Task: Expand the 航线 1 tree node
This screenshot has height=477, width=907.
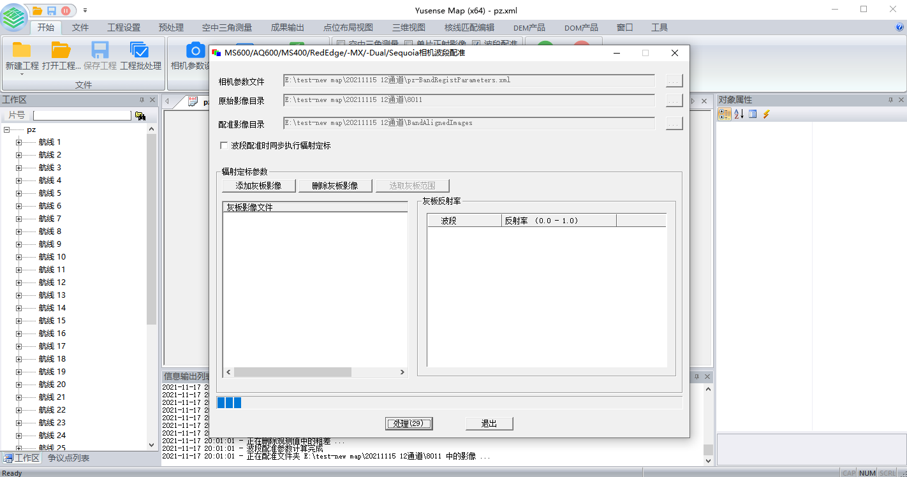Action: tap(18, 142)
